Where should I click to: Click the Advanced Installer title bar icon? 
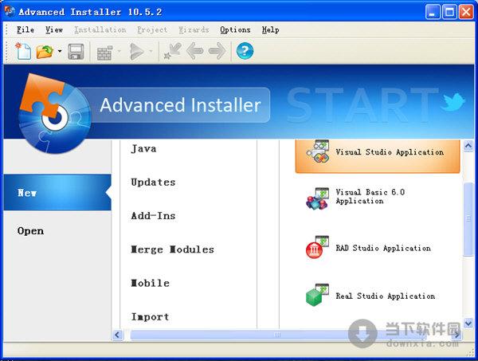pyautogui.click(x=10, y=12)
